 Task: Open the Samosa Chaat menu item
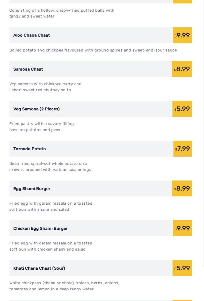[x=28, y=69]
